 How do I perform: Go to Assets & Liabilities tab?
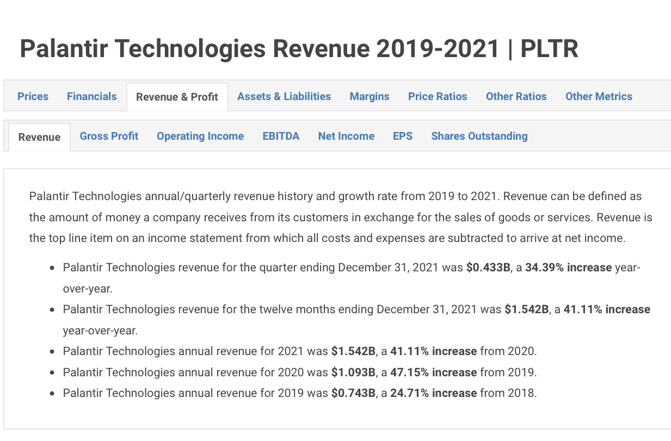tap(284, 96)
